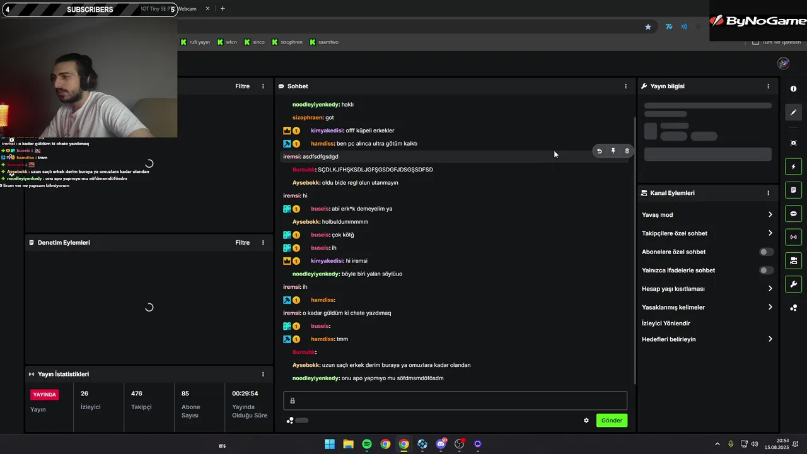Click Filtre in Denetim Eylemleri panel
Viewport: 807px width, 454px height.
click(243, 243)
